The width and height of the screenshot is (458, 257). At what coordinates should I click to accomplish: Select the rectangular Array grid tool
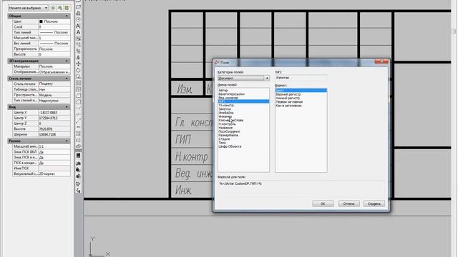[78, 83]
